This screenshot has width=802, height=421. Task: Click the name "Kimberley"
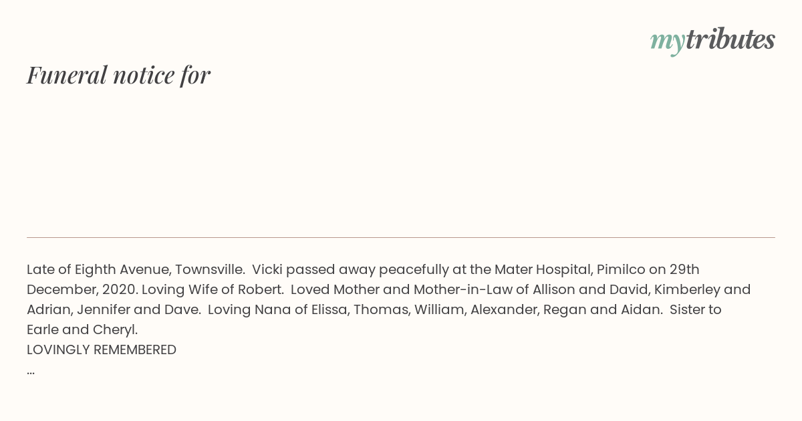[x=688, y=289]
